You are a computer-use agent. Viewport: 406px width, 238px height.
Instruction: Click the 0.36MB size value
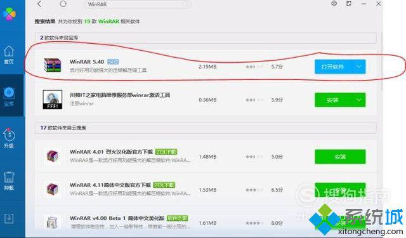point(207,100)
